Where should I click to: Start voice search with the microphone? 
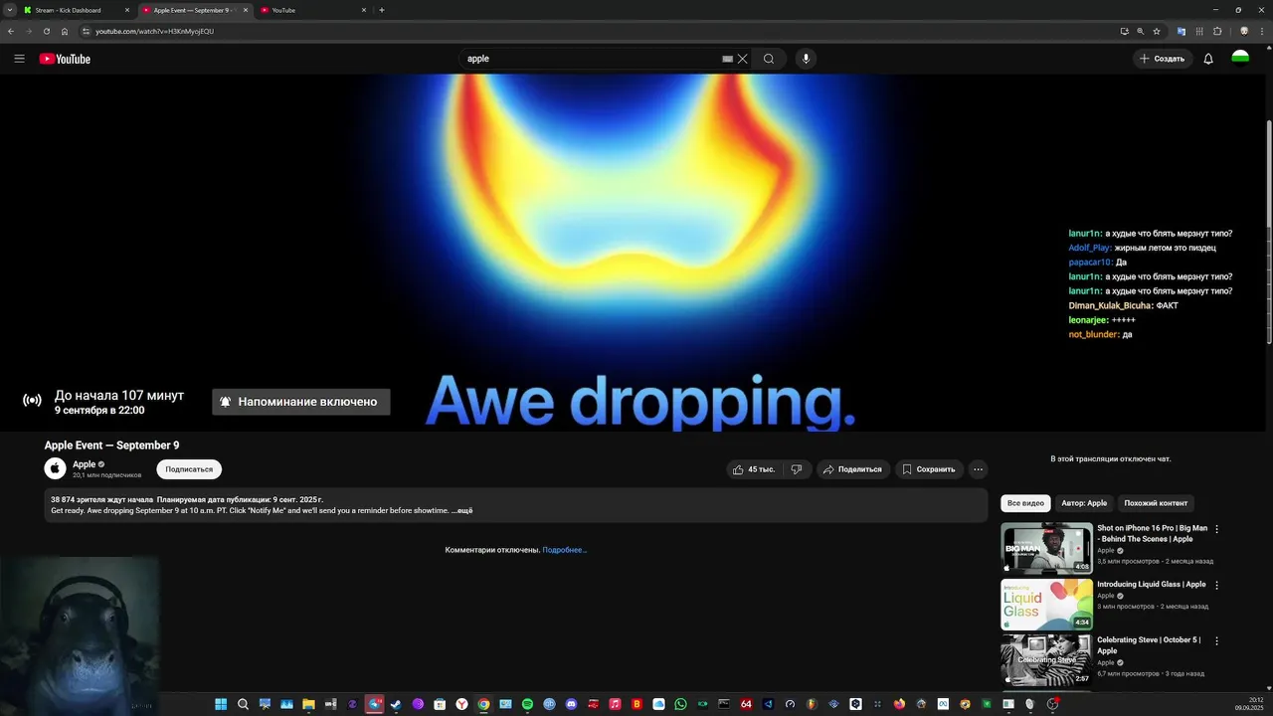(806, 59)
